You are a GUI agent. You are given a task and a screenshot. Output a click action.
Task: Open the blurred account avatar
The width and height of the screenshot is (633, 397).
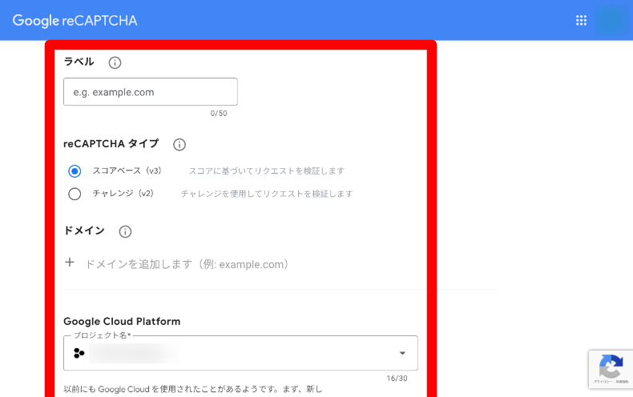pyautogui.click(x=612, y=20)
